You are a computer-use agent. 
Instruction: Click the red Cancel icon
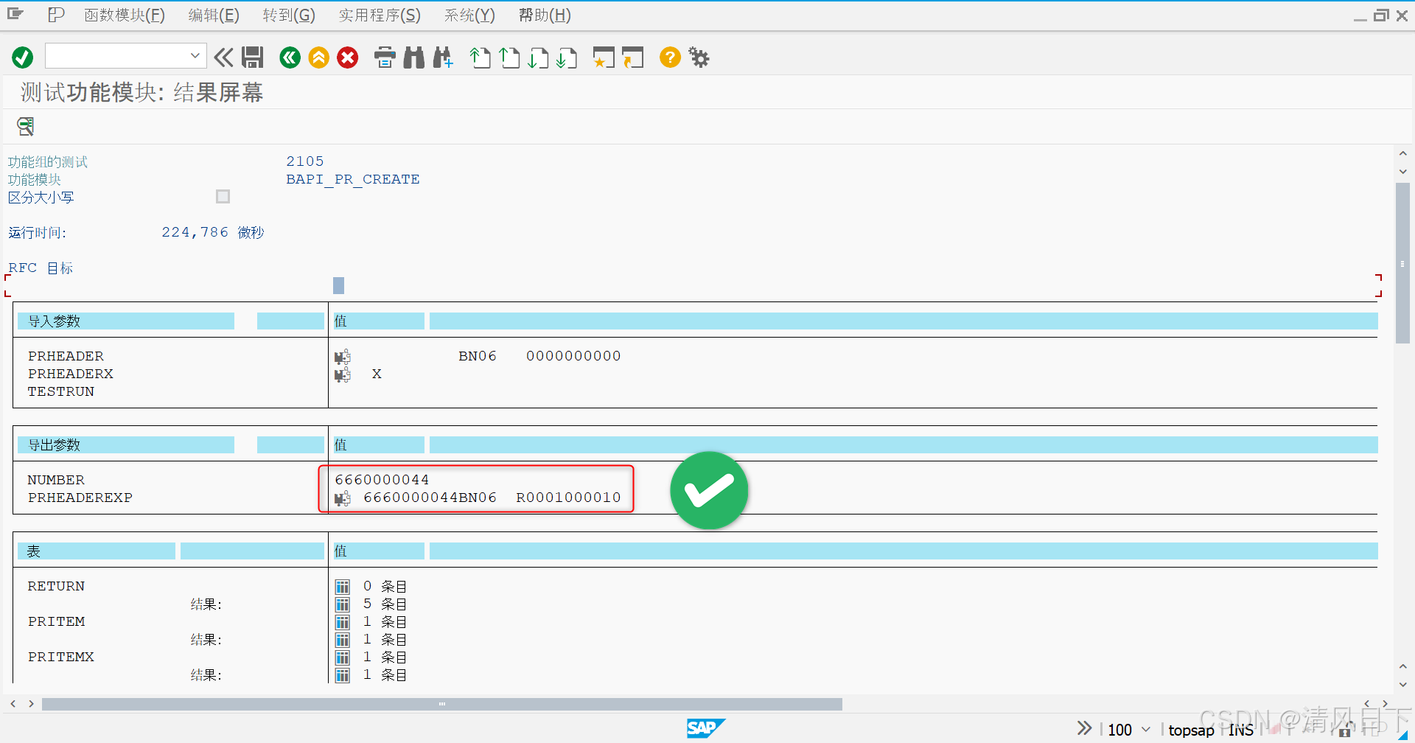pos(347,57)
